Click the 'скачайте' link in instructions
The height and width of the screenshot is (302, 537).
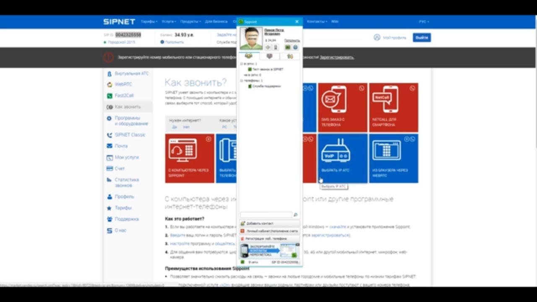click(x=337, y=227)
